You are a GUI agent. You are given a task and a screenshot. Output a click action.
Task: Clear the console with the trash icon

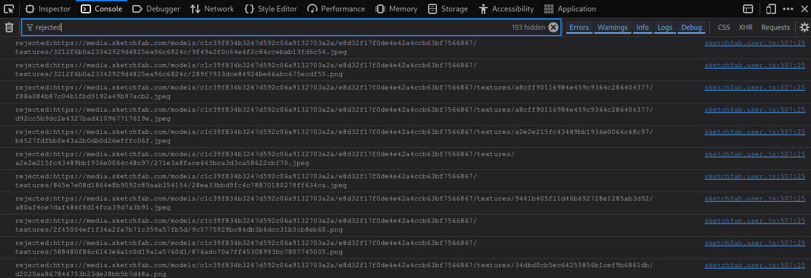pos(9,27)
